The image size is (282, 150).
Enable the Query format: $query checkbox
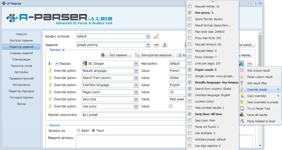coord(189,19)
